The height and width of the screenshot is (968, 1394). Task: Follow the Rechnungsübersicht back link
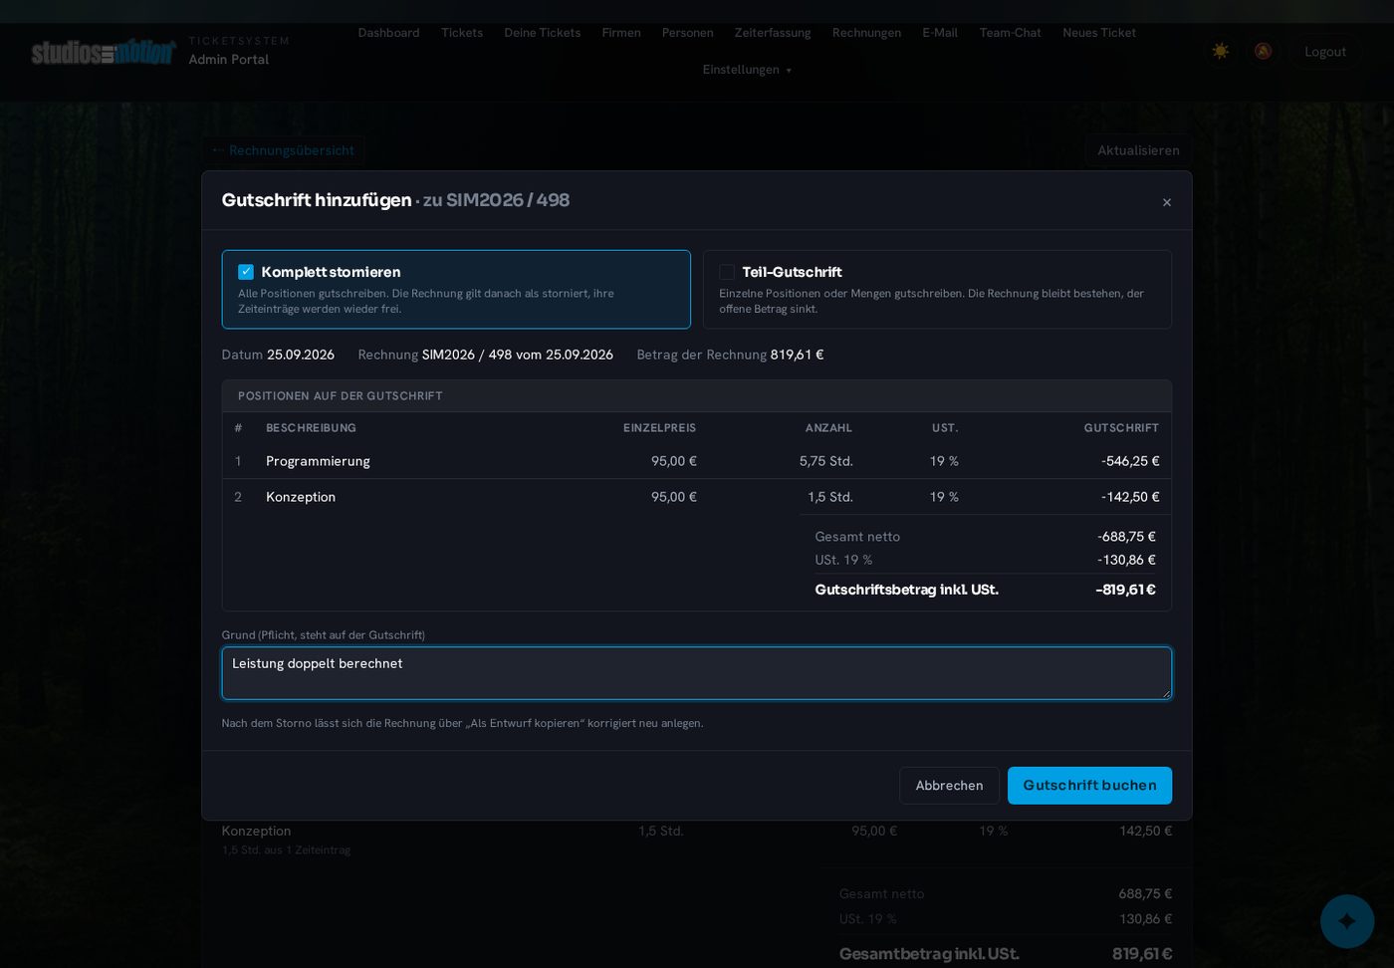click(x=284, y=150)
